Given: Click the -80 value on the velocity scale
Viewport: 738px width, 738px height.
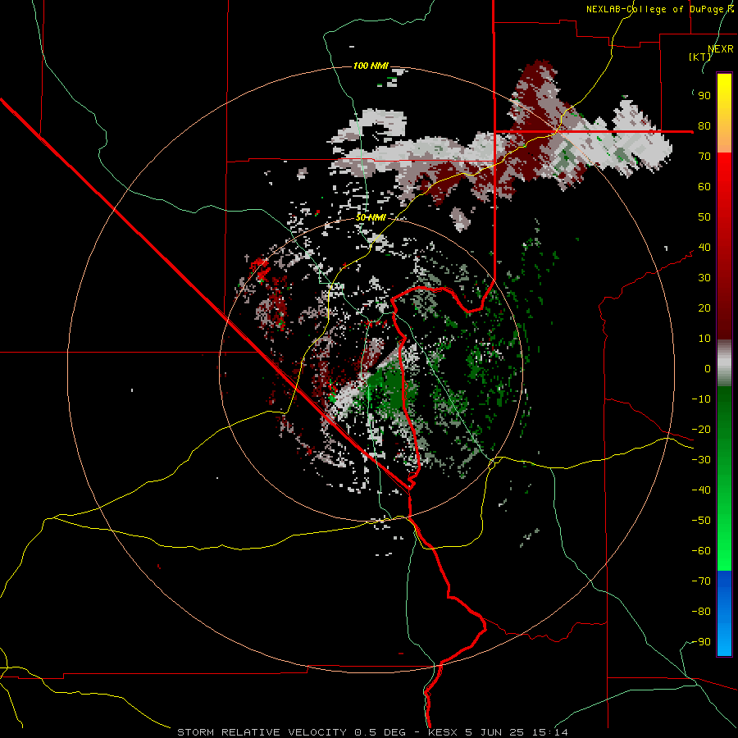Looking at the screenshot, I should pyautogui.click(x=701, y=612).
